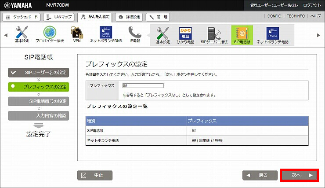This screenshot has width=325, height=188.
Task: Go to the SIPユーザー名の設定 step
Action: point(39,73)
